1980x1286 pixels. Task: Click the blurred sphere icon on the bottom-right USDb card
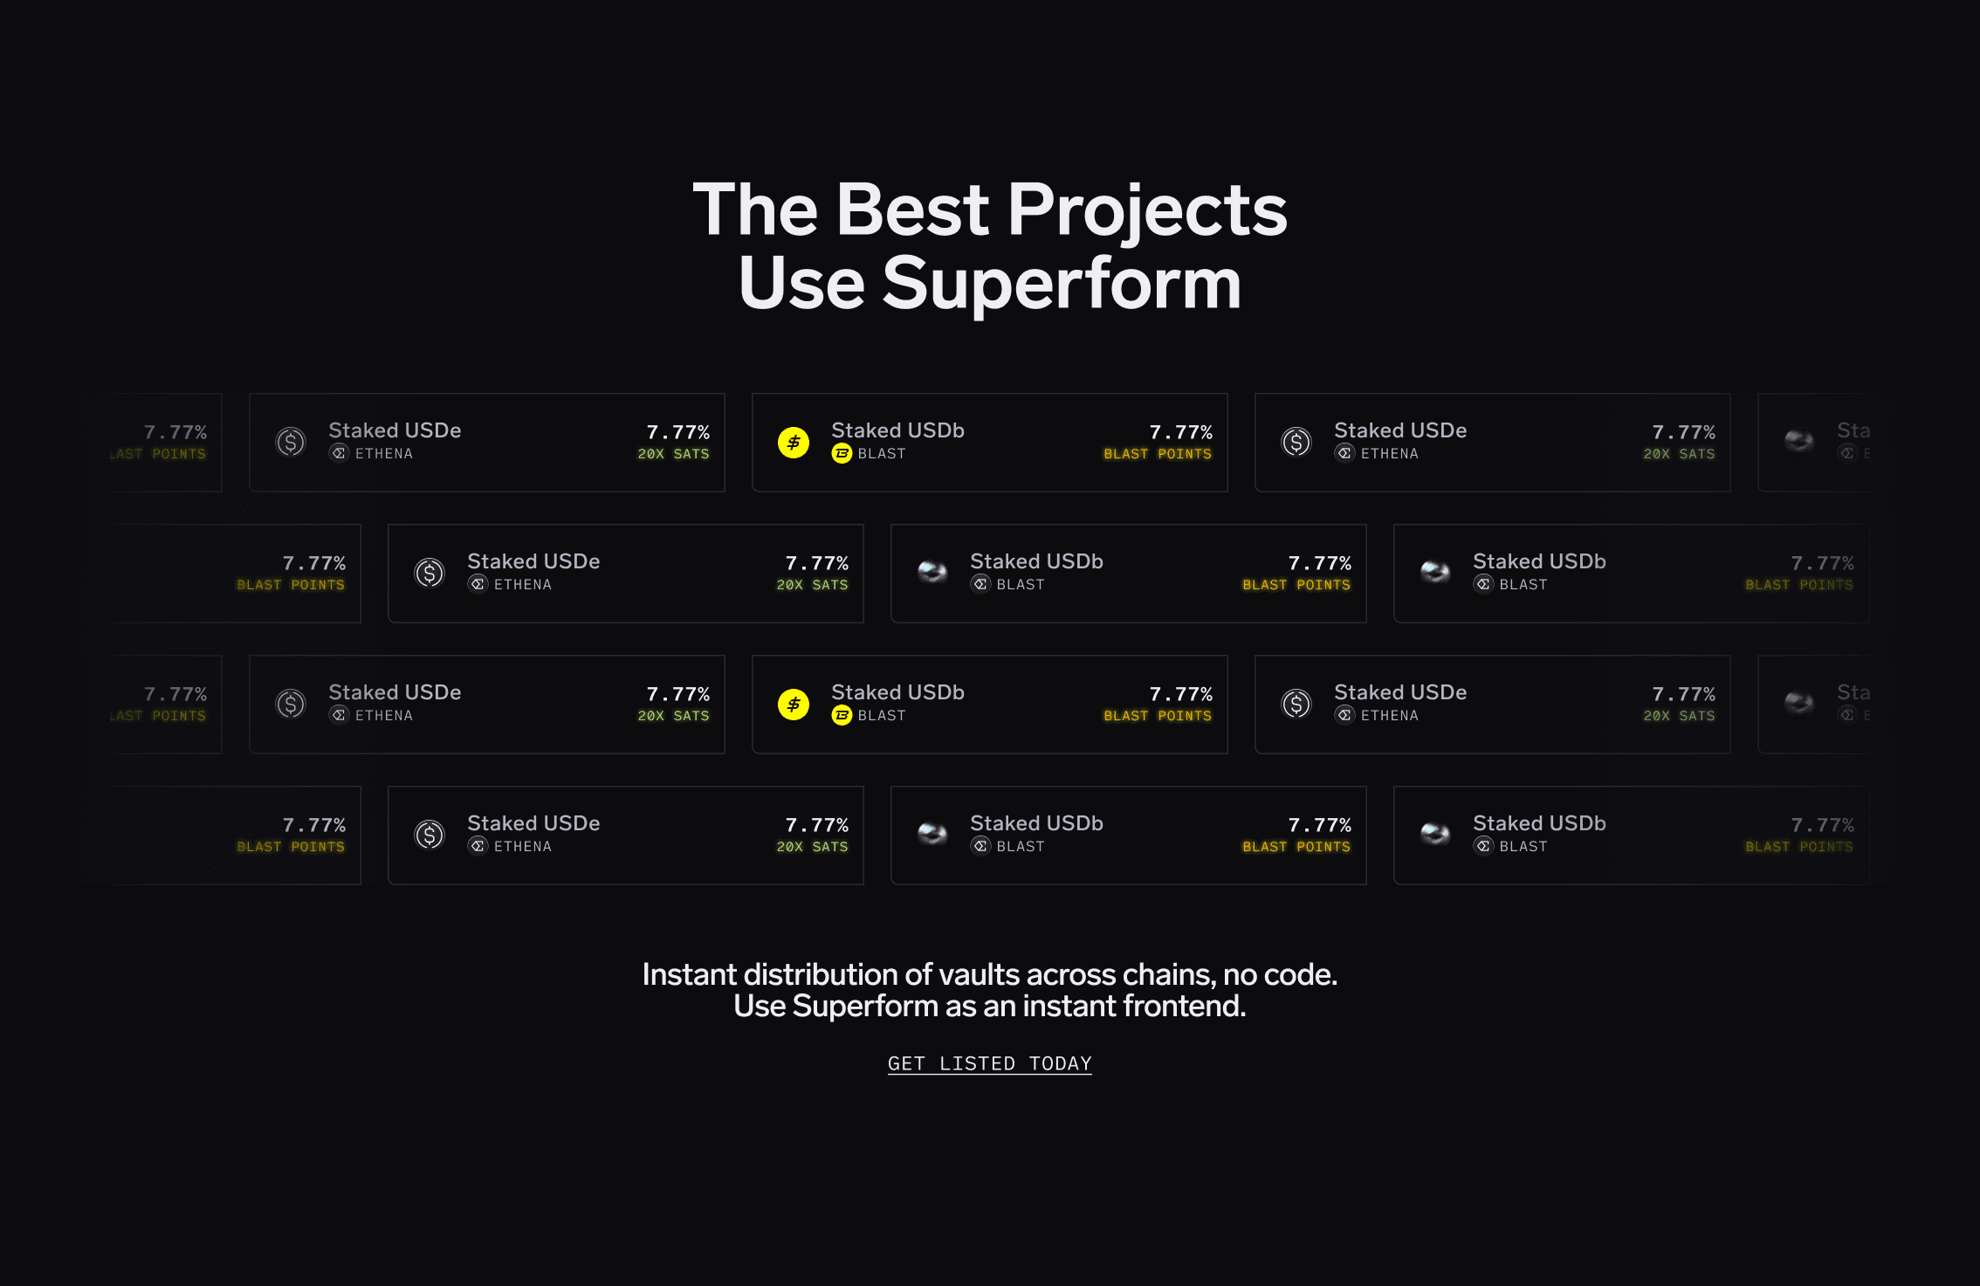pos(1434,835)
